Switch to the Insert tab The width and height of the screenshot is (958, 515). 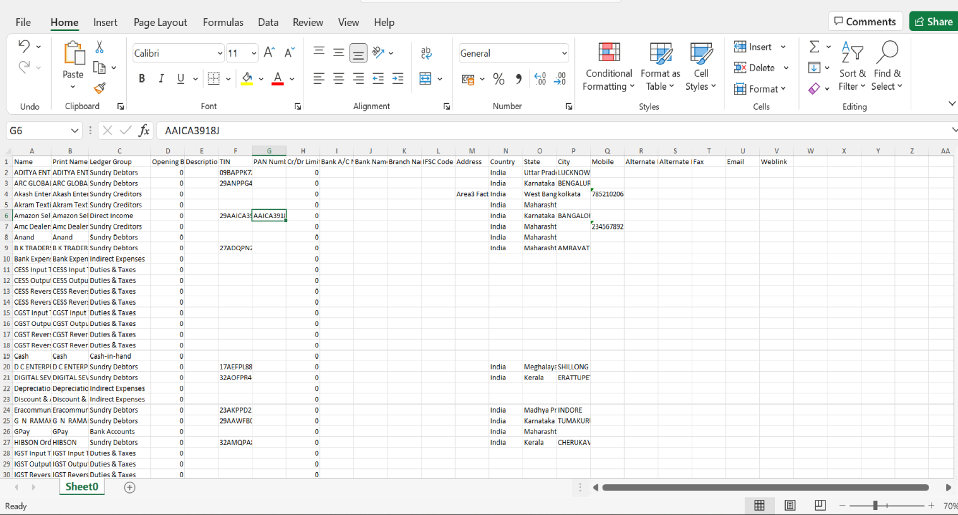tap(105, 22)
